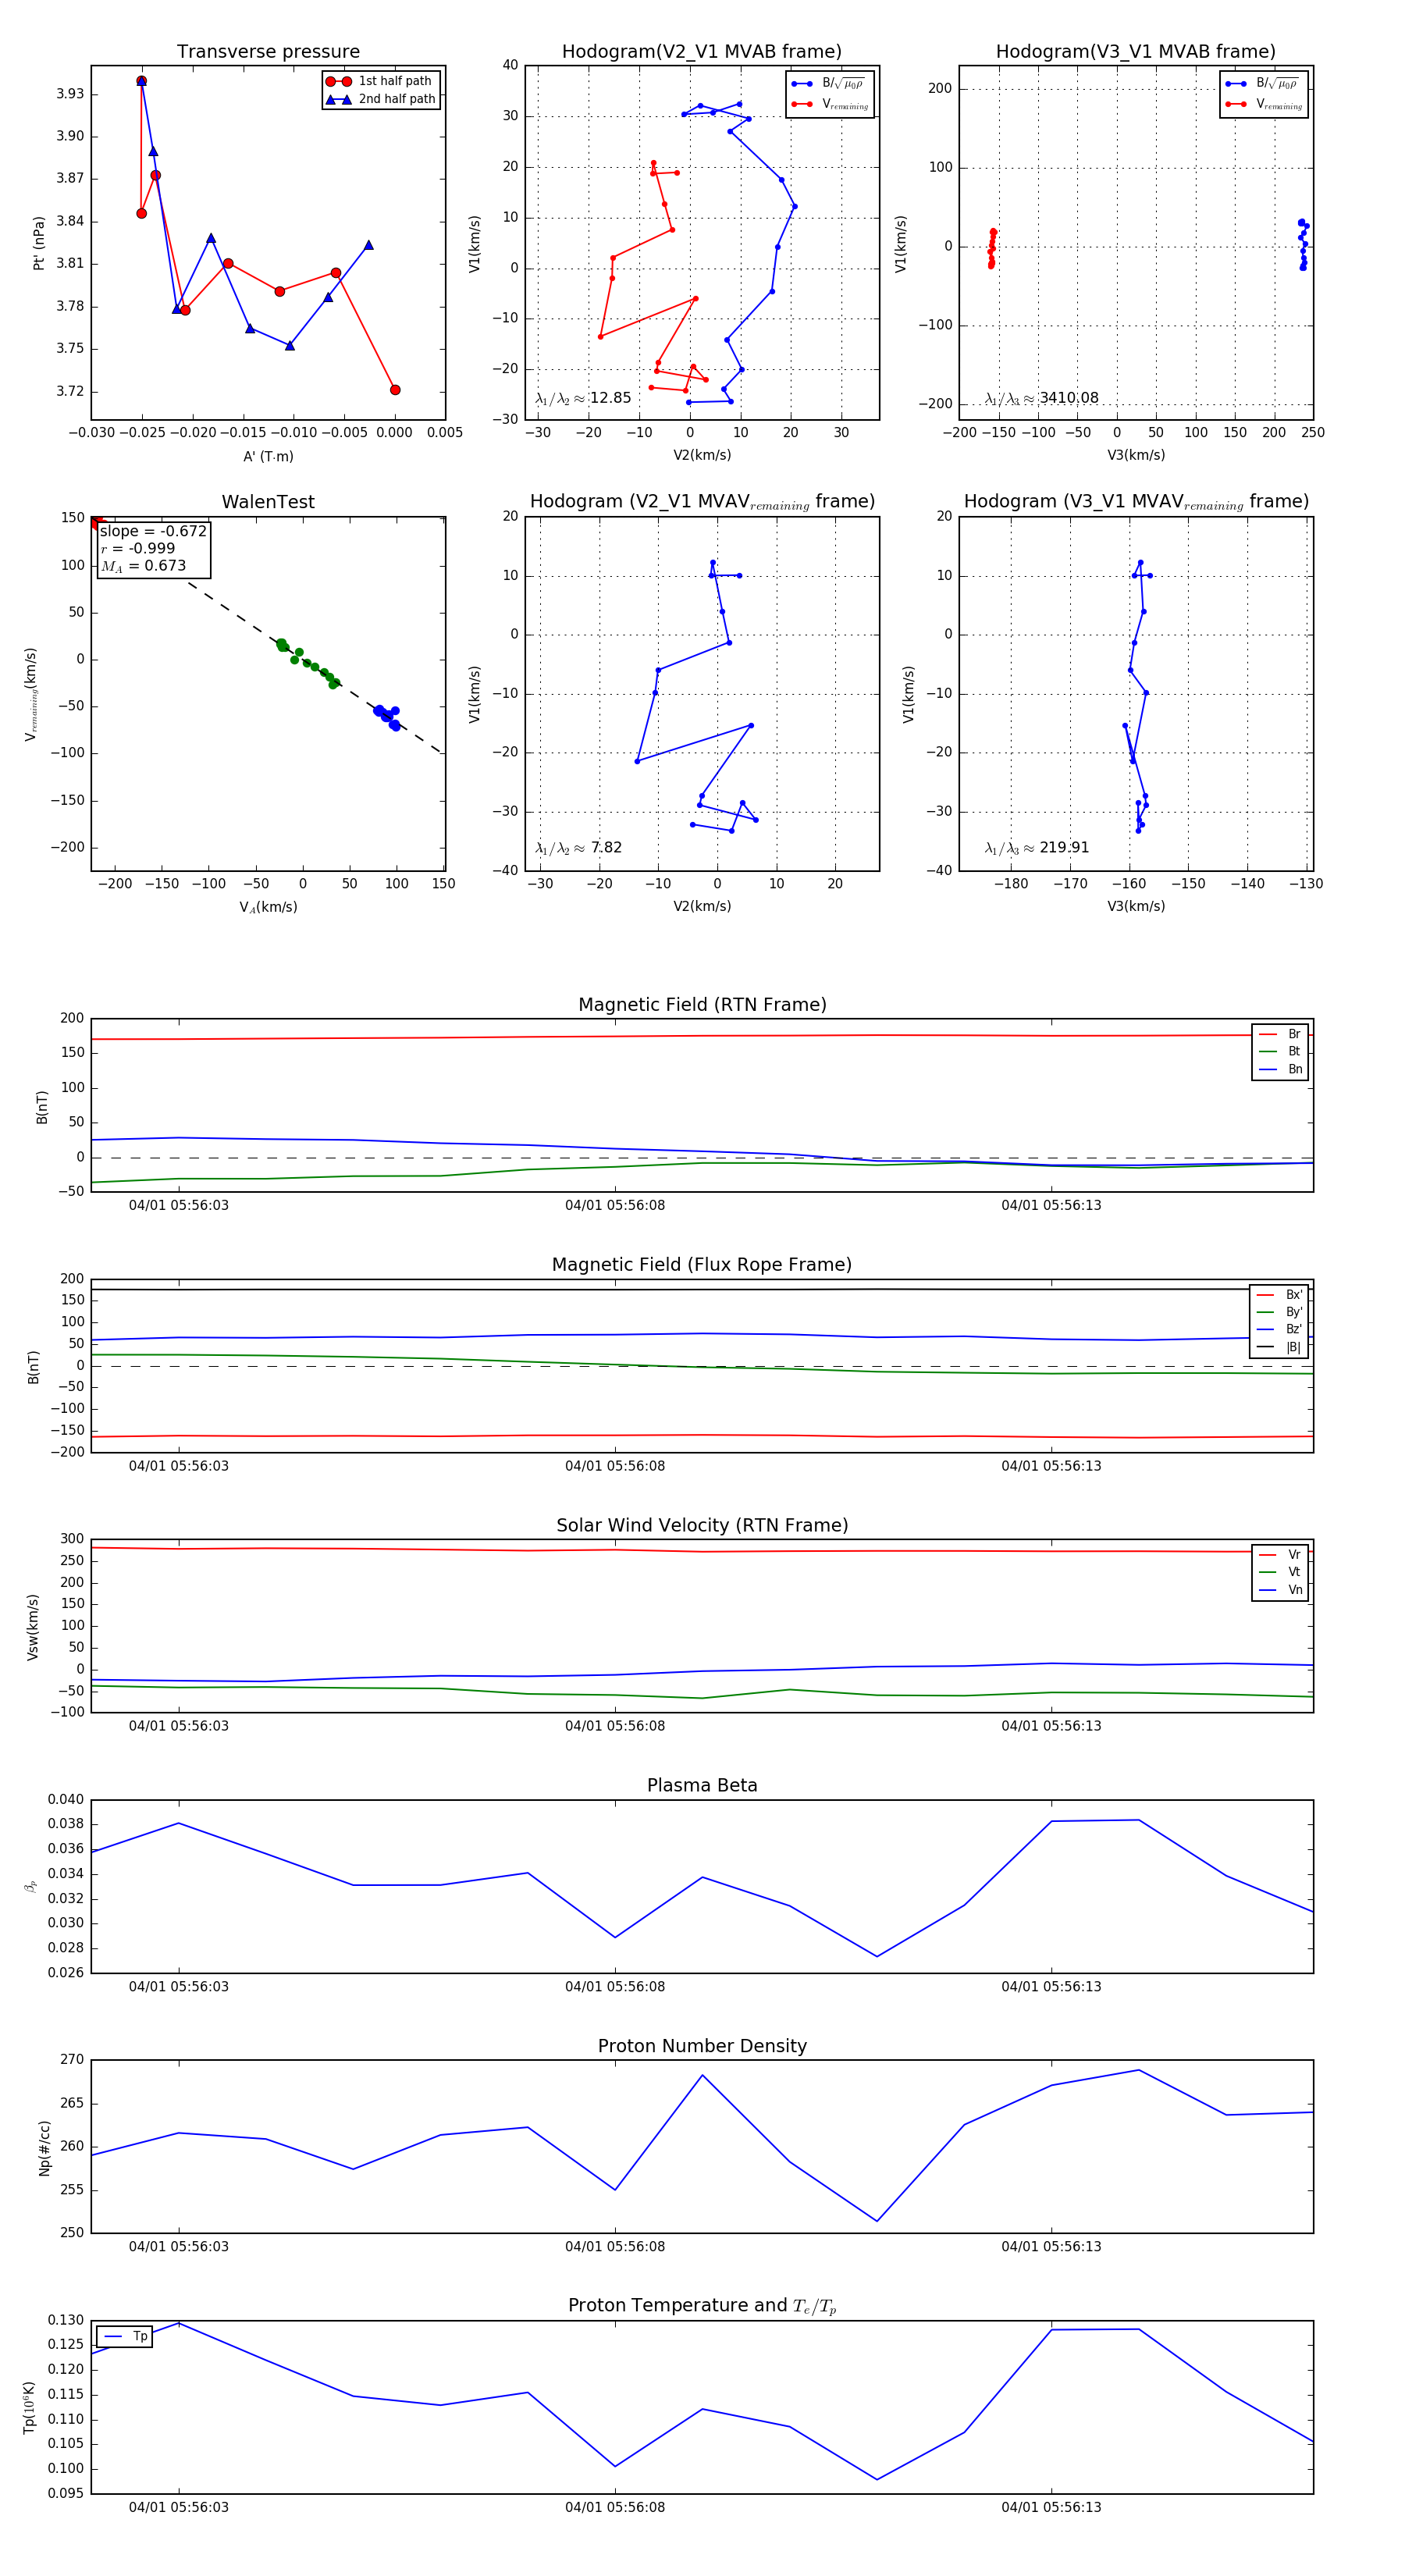Click the 'Proton Number Density' chart title
Image resolution: width=1405 pixels, height=2576 pixels.
coord(702,2046)
